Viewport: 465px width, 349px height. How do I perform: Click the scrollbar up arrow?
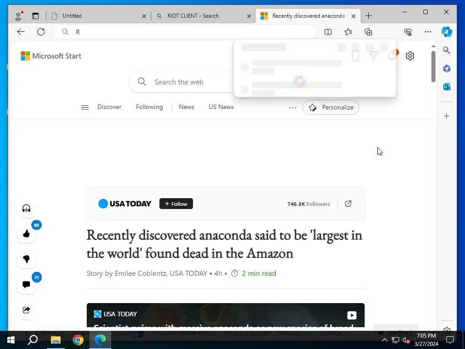pyautogui.click(x=433, y=46)
